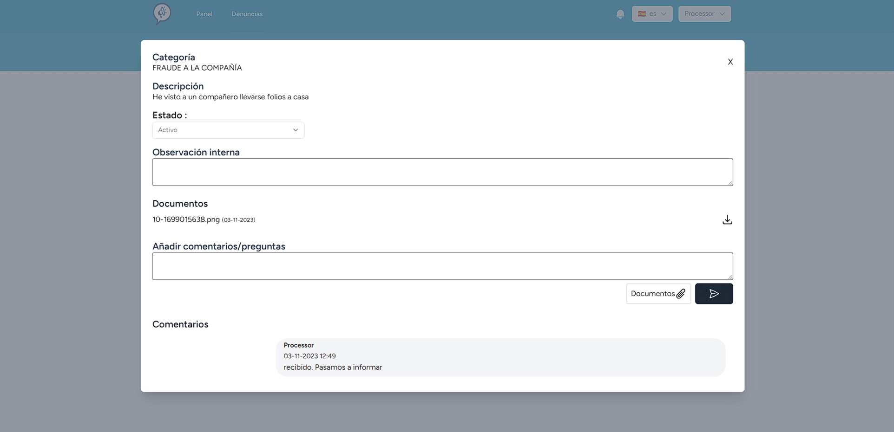The height and width of the screenshot is (432, 894).
Task: Click the description text about folios
Action: [230, 97]
